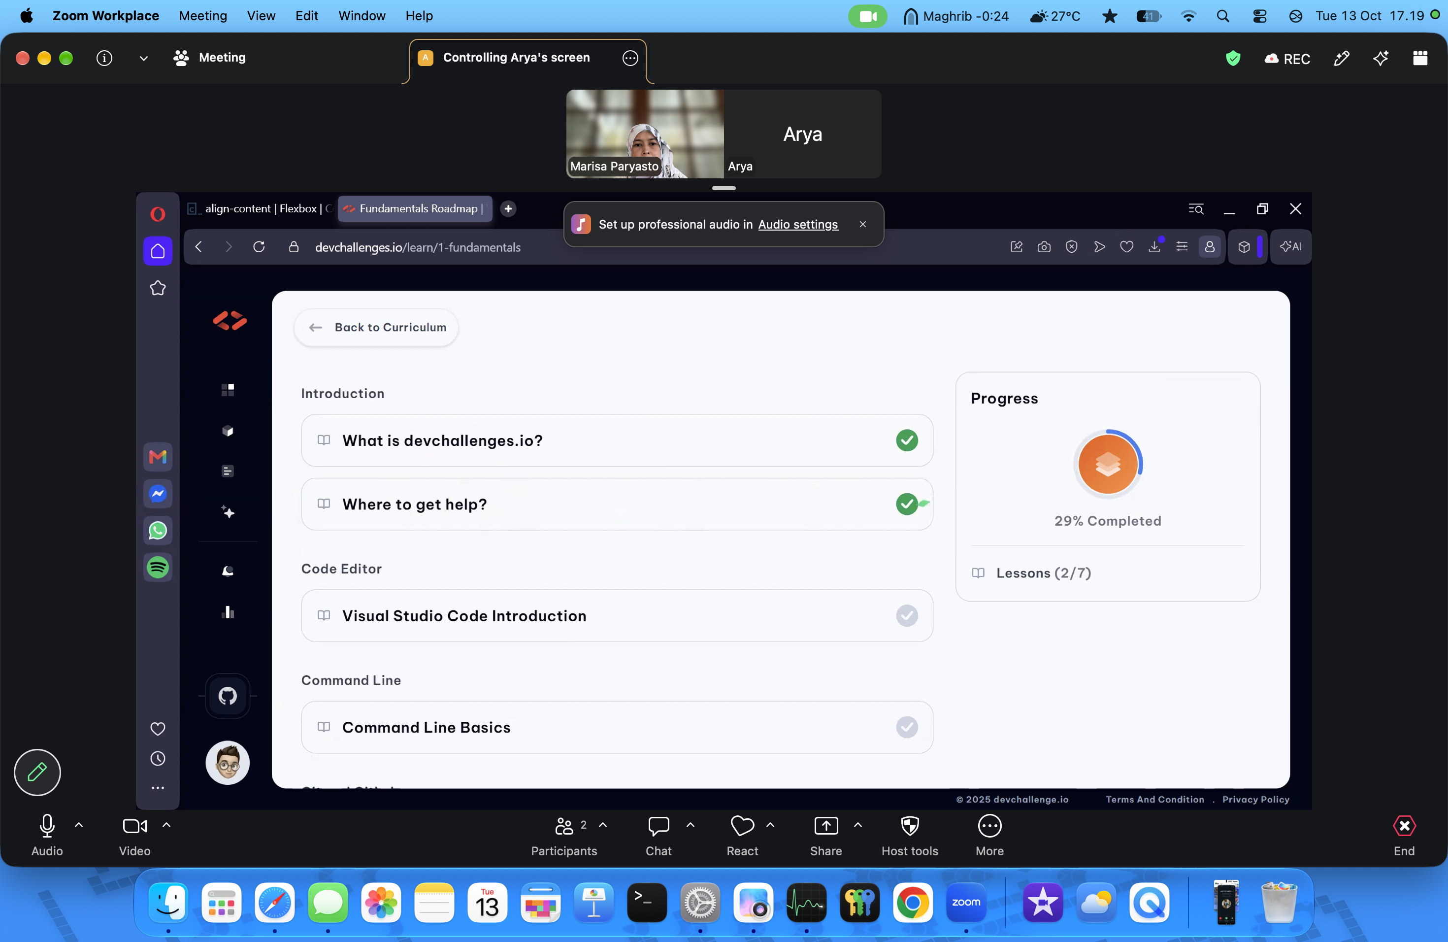Select Fundamentals Roadmap browser tab
Viewport: 1448px width, 942px height.
pyautogui.click(x=416, y=209)
